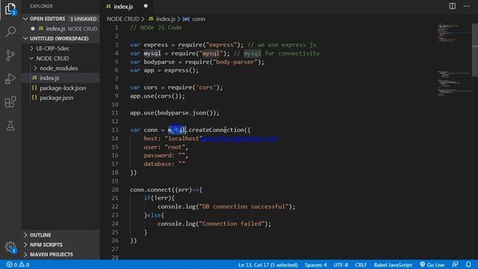Expand the UI-CRP-5dec folder

[61, 49]
